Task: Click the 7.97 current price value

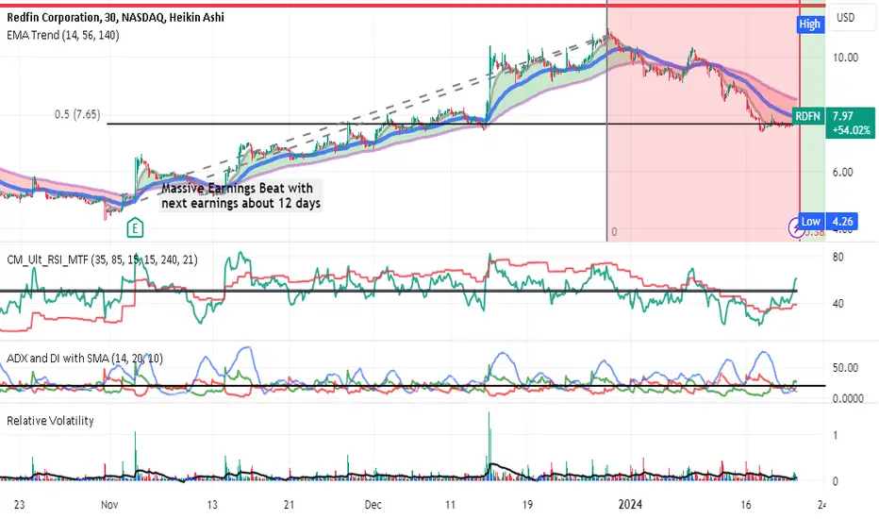Action: 842,116
